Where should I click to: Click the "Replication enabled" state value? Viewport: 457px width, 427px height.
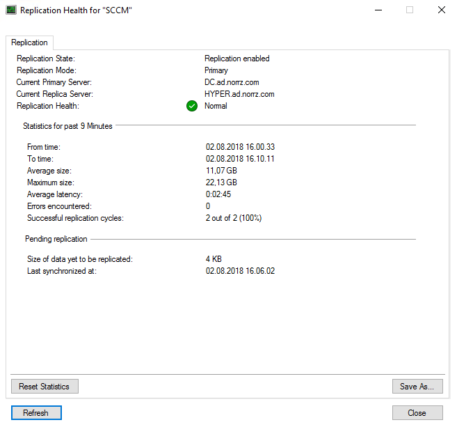coord(236,59)
